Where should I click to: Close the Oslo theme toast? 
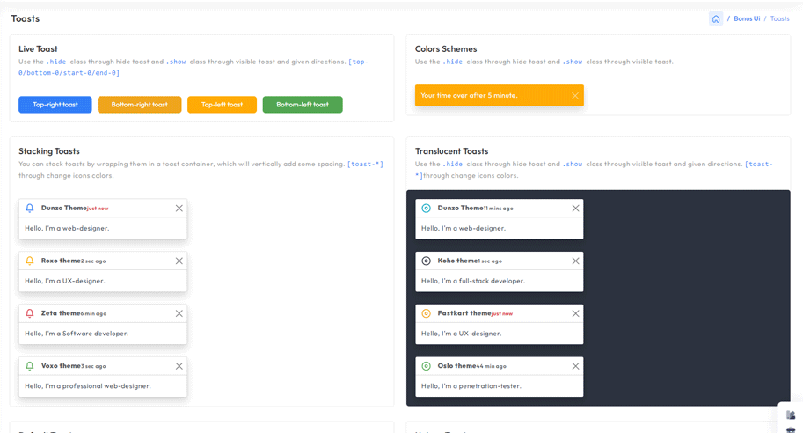click(x=576, y=366)
